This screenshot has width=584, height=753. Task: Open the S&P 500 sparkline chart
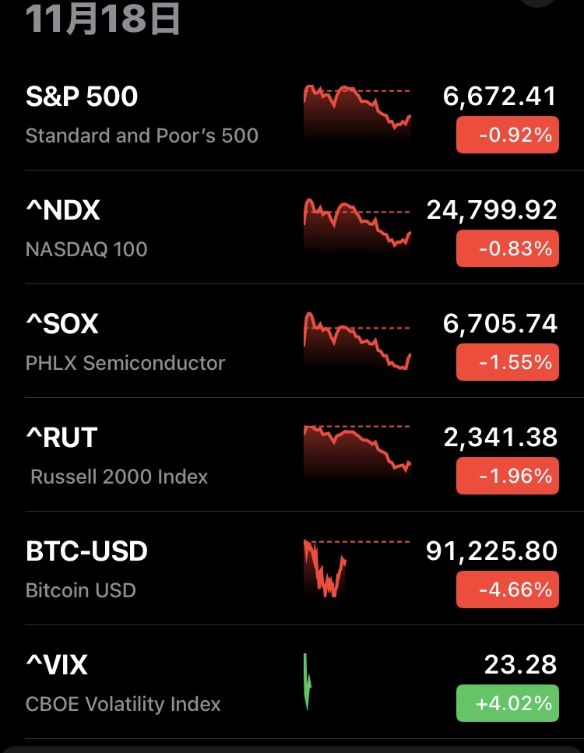[356, 111]
